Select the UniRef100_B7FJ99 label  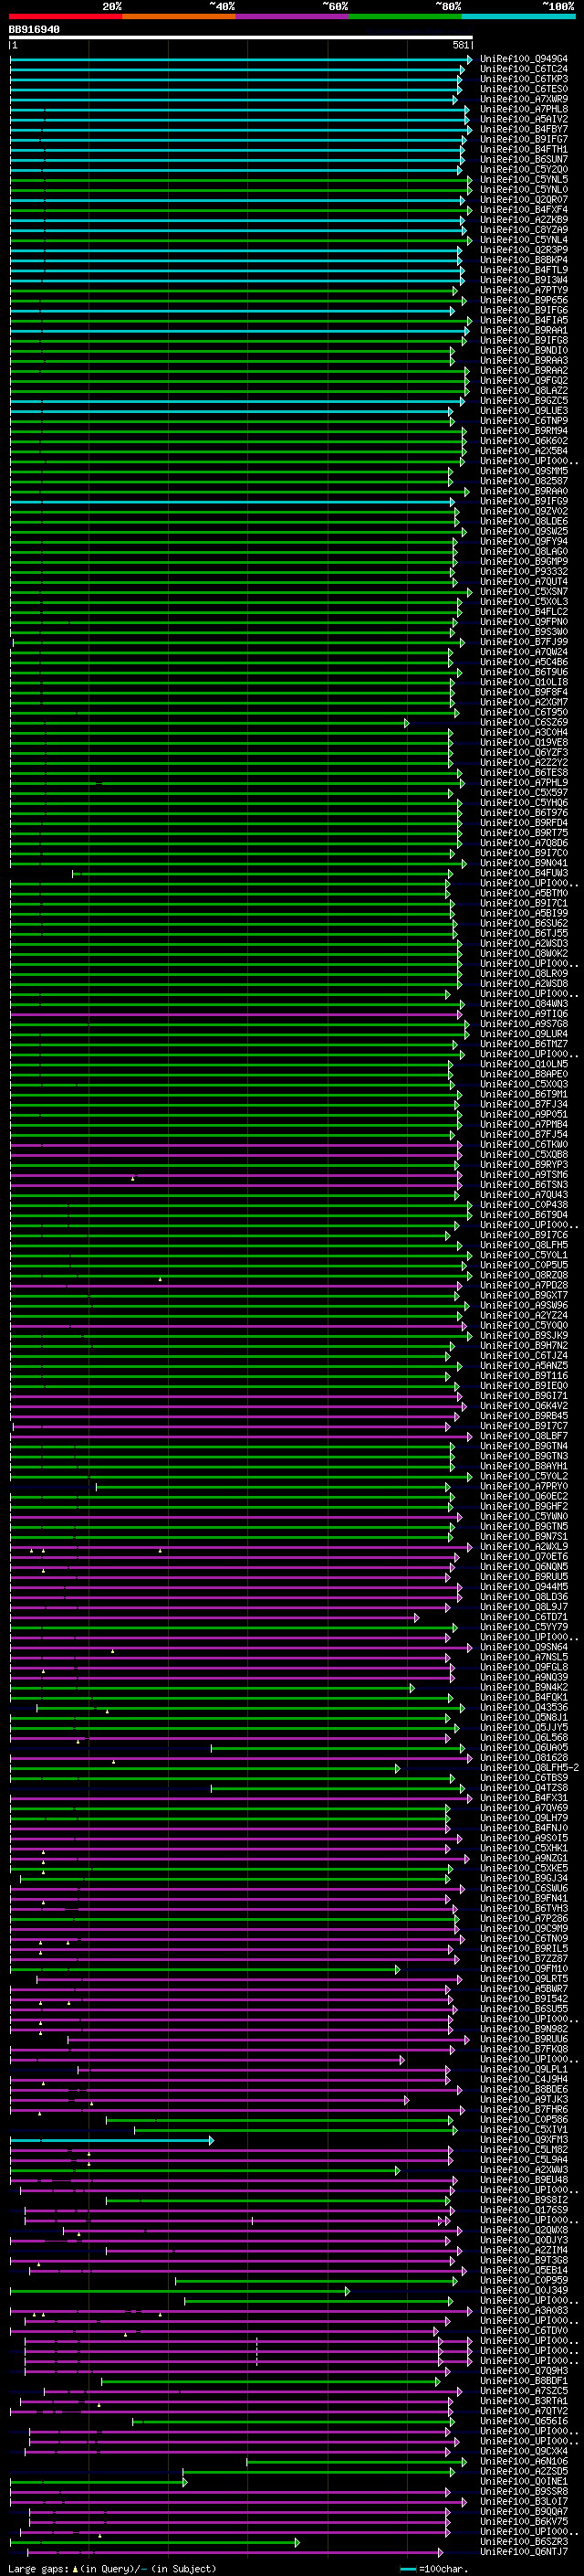[524, 642]
